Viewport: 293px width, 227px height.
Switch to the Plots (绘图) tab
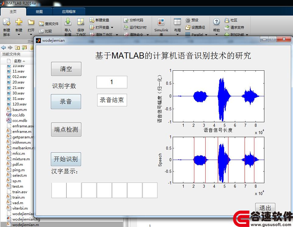click(x=39, y=12)
